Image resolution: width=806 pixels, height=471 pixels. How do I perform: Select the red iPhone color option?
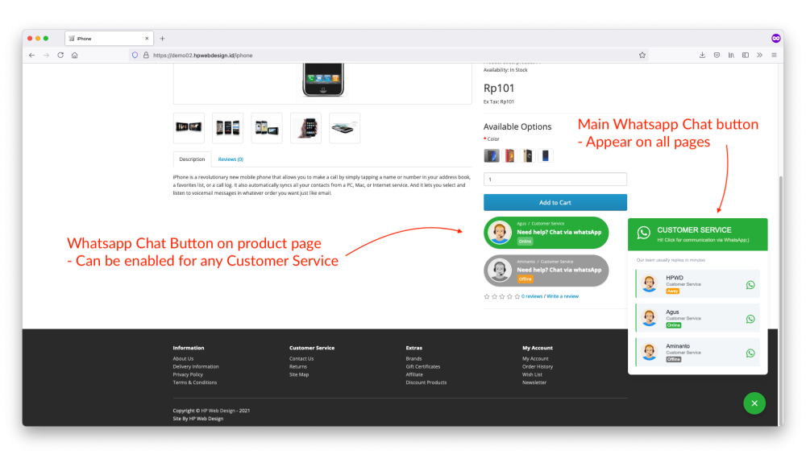(509, 155)
